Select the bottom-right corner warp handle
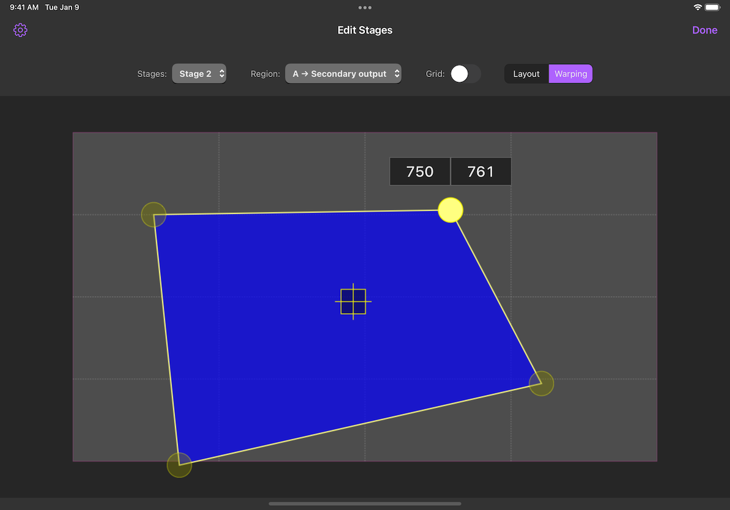This screenshot has height=510, width=730. click(541, 383)
